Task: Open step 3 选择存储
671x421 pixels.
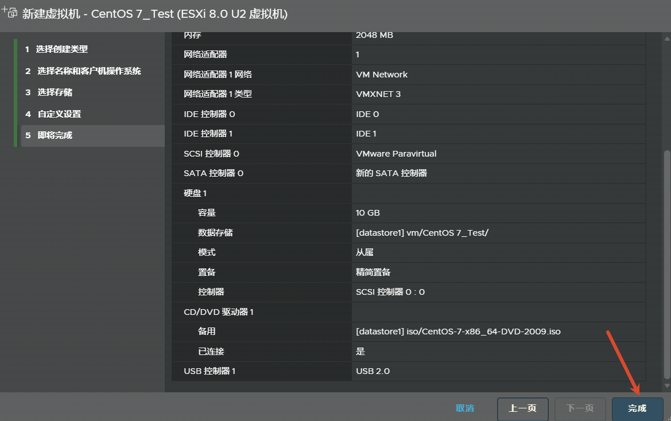Action: coord(48,92)
